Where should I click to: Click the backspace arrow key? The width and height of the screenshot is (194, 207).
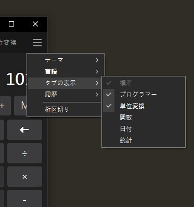coord(24,130)
